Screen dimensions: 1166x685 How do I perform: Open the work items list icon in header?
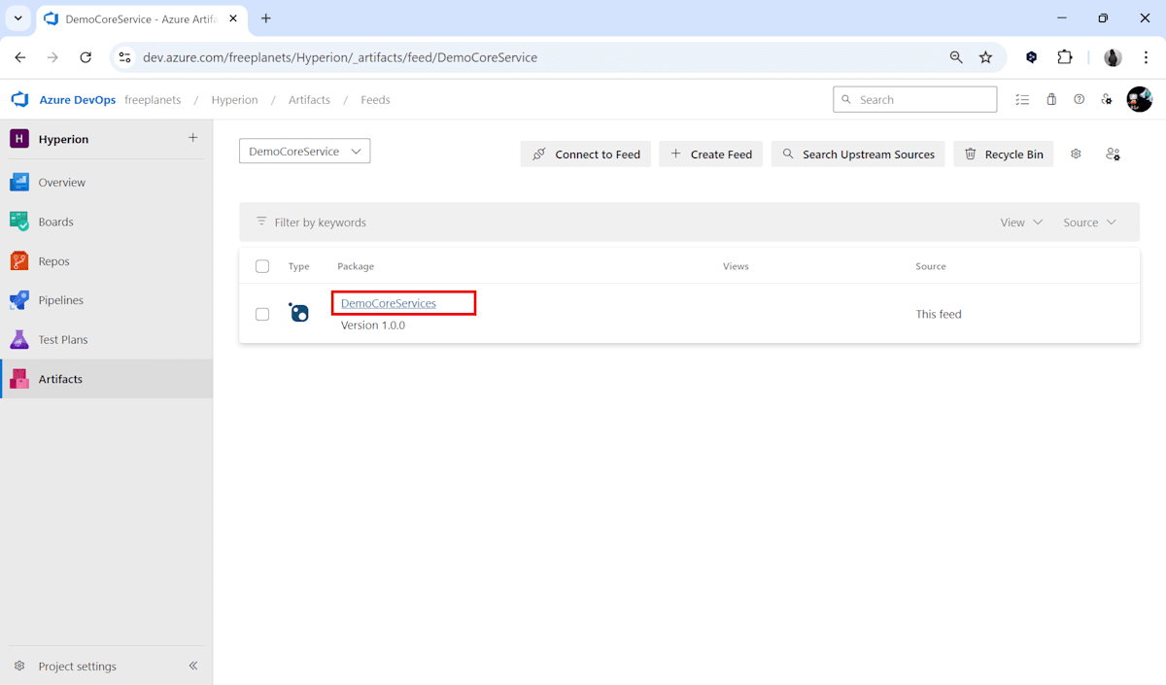coord(1022,99)
